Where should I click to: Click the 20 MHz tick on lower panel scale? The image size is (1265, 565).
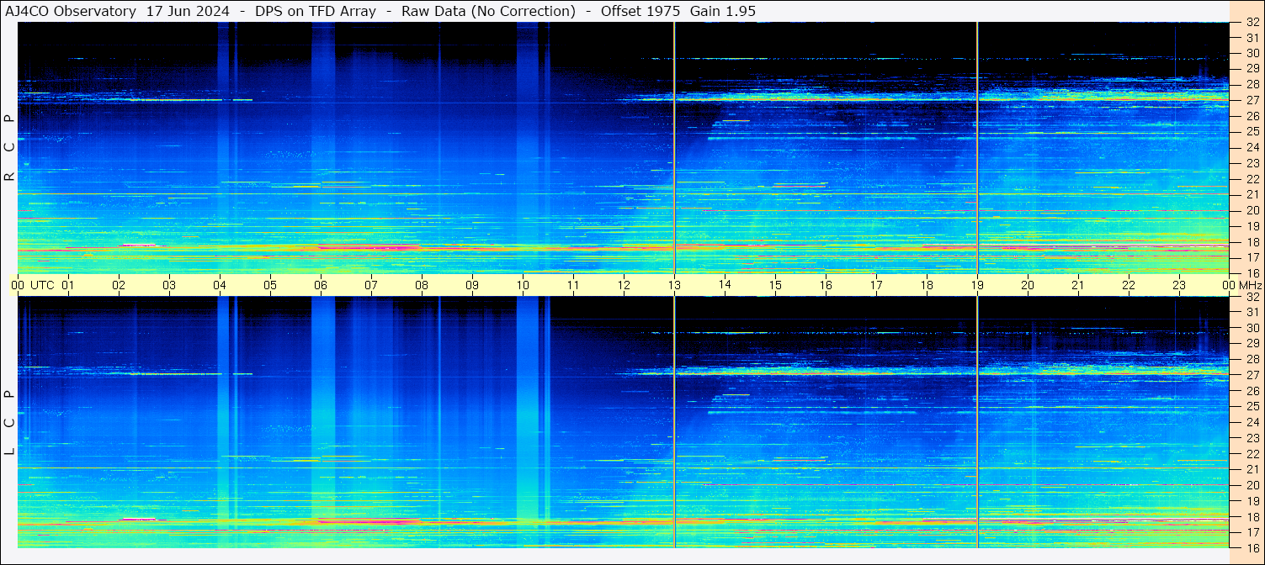click(1252, 485)
